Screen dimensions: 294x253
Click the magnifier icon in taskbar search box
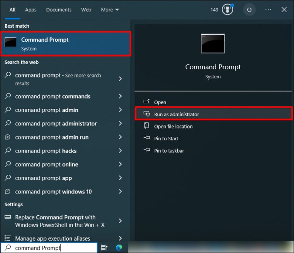tap(8, 247)
